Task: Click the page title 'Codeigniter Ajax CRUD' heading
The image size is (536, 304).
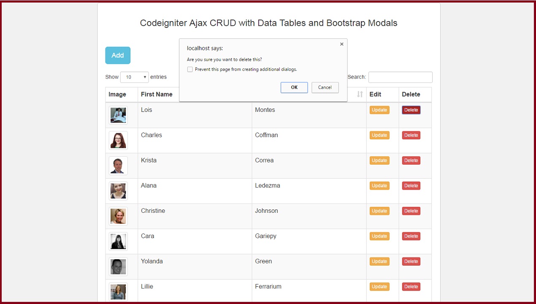Action: click(268, 23)
